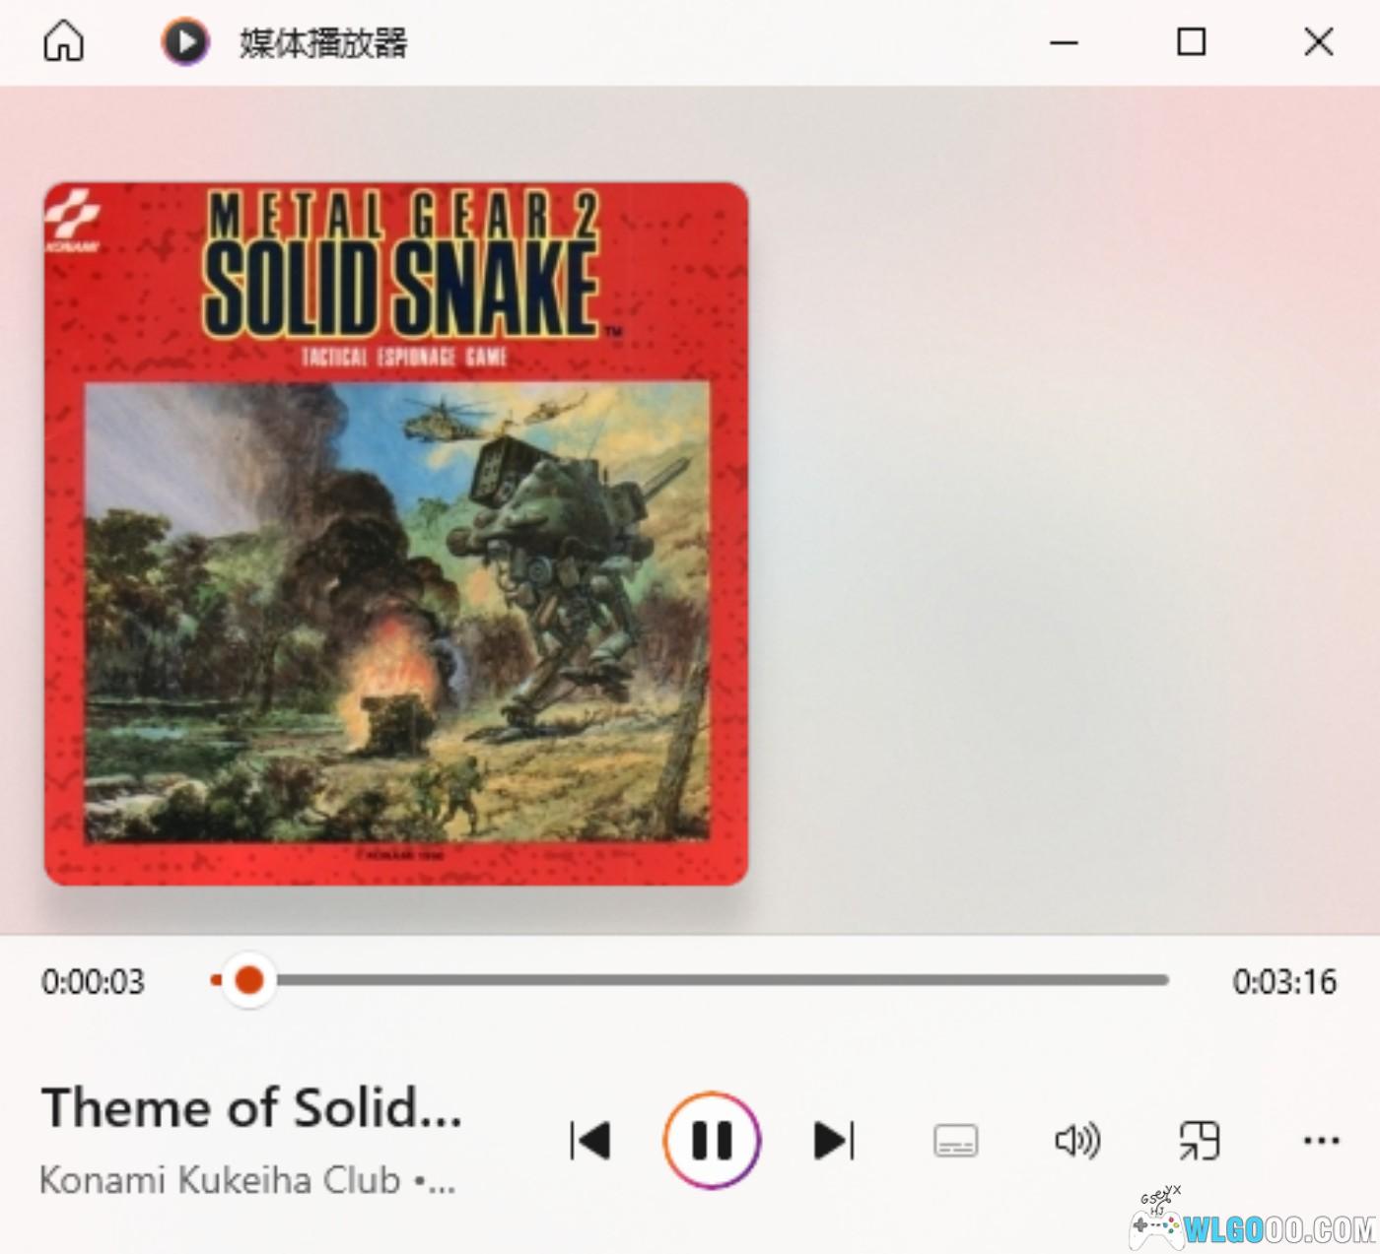The image size is (1380, 1254).
Task: Open the subtitles and captions button
Action: click(x=955, y=1141)
